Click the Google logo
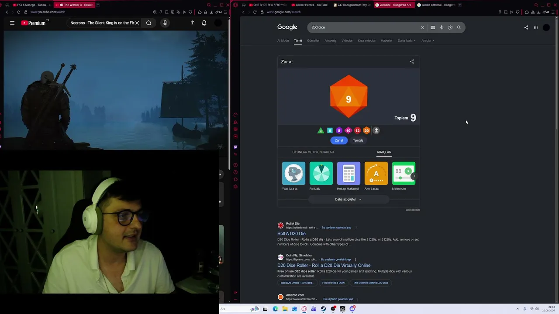Image resolution: width=559 pixels, height=314 pixels. (287, 27)
